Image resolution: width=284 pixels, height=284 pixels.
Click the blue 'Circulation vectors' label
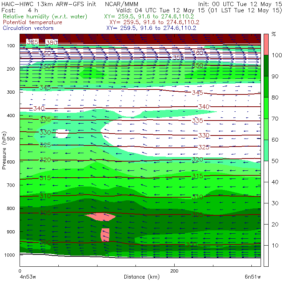click(x=28, y=28)
